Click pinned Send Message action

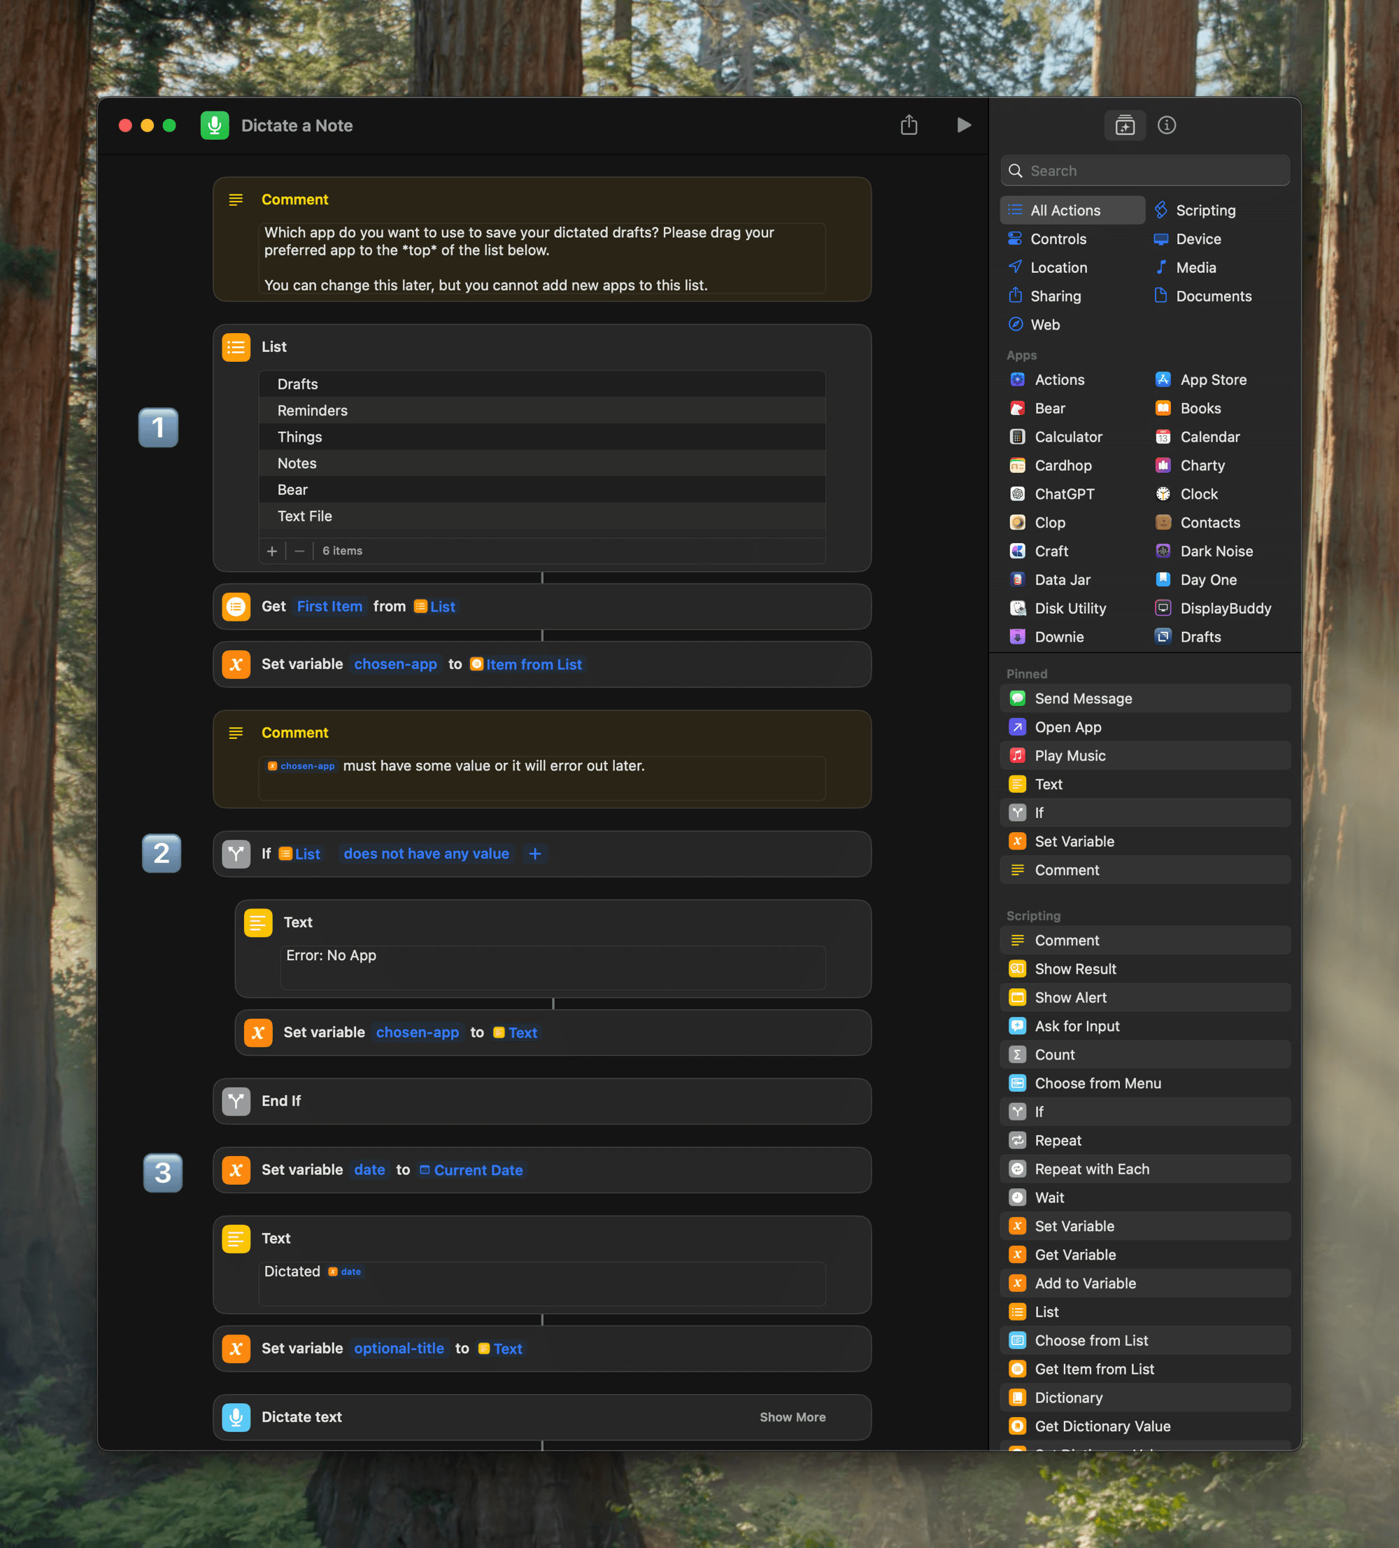tap(1145, 698)
